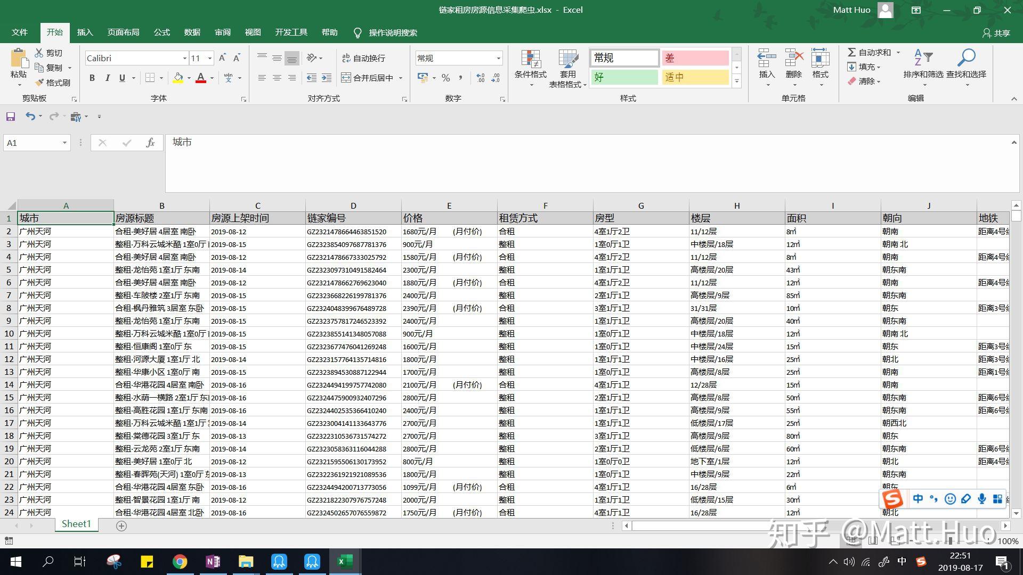The height and width of the screenshot is (575, 1023).
Task: Toggle Bold formatting
Action: [x=92, y=78]
